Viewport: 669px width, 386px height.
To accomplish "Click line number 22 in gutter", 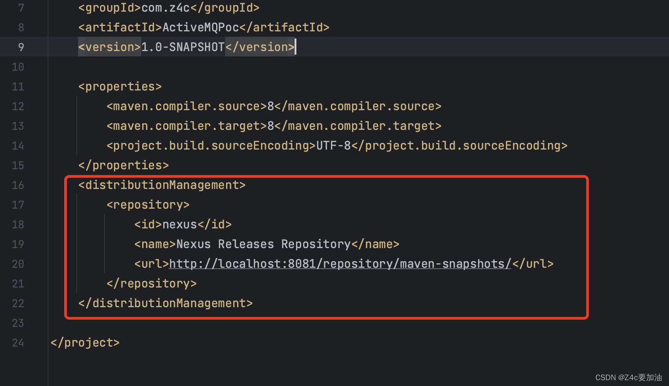I will click(18, 303).
